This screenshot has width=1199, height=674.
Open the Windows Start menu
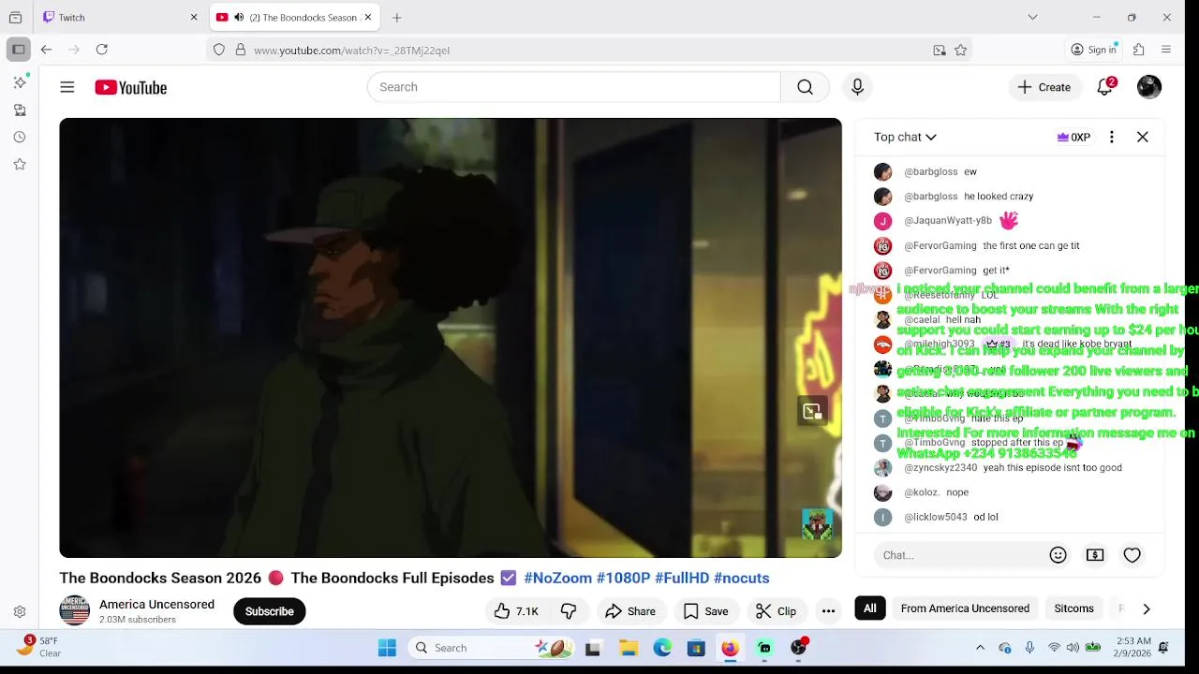[x=387, y=648]
